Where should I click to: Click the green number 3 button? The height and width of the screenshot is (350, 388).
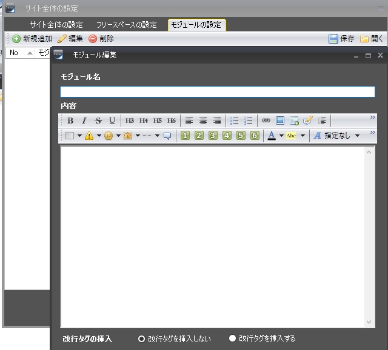pyautogui.click(x=213, y=136)
